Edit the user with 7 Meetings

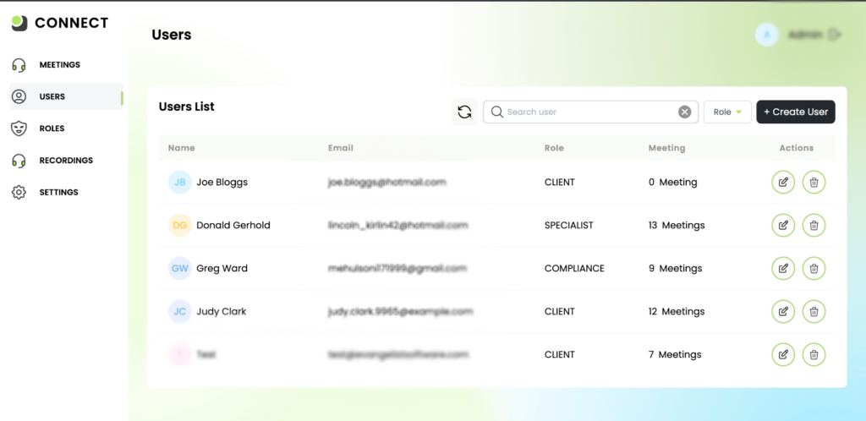(782, 354)
